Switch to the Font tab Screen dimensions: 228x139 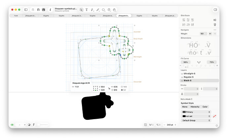tap(16, 16)
